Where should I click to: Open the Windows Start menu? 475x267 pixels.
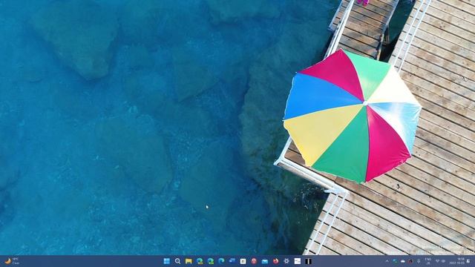point(166,261)
